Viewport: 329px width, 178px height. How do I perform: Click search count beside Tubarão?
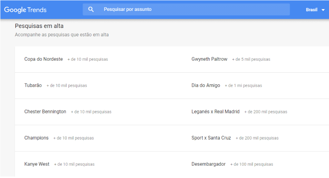pos(67,85)
